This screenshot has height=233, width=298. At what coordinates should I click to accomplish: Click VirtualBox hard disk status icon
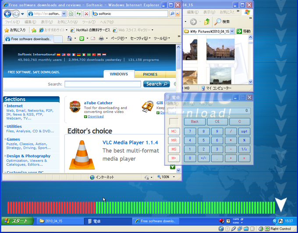pos(221,229)
